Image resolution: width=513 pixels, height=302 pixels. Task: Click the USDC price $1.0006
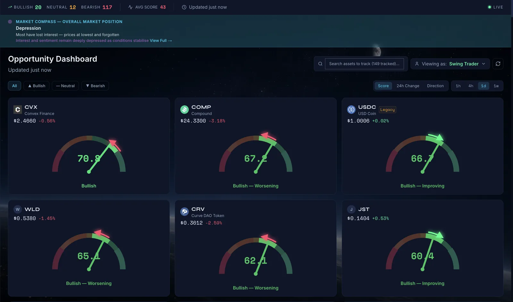pyautogui.click(x=358, y=121)
